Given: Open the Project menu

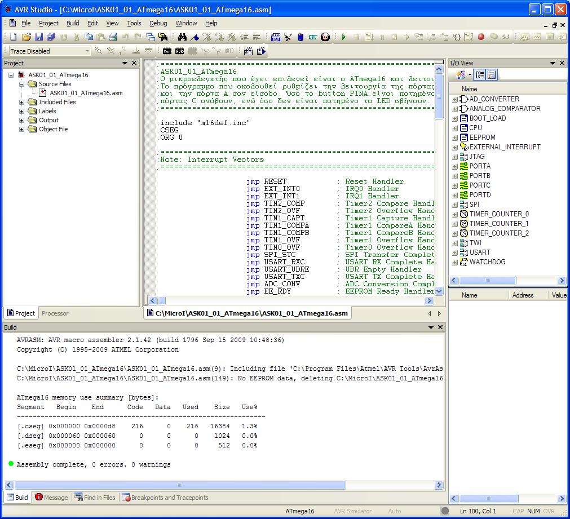Looking at the screenshot, I should [x=48, y=23].
